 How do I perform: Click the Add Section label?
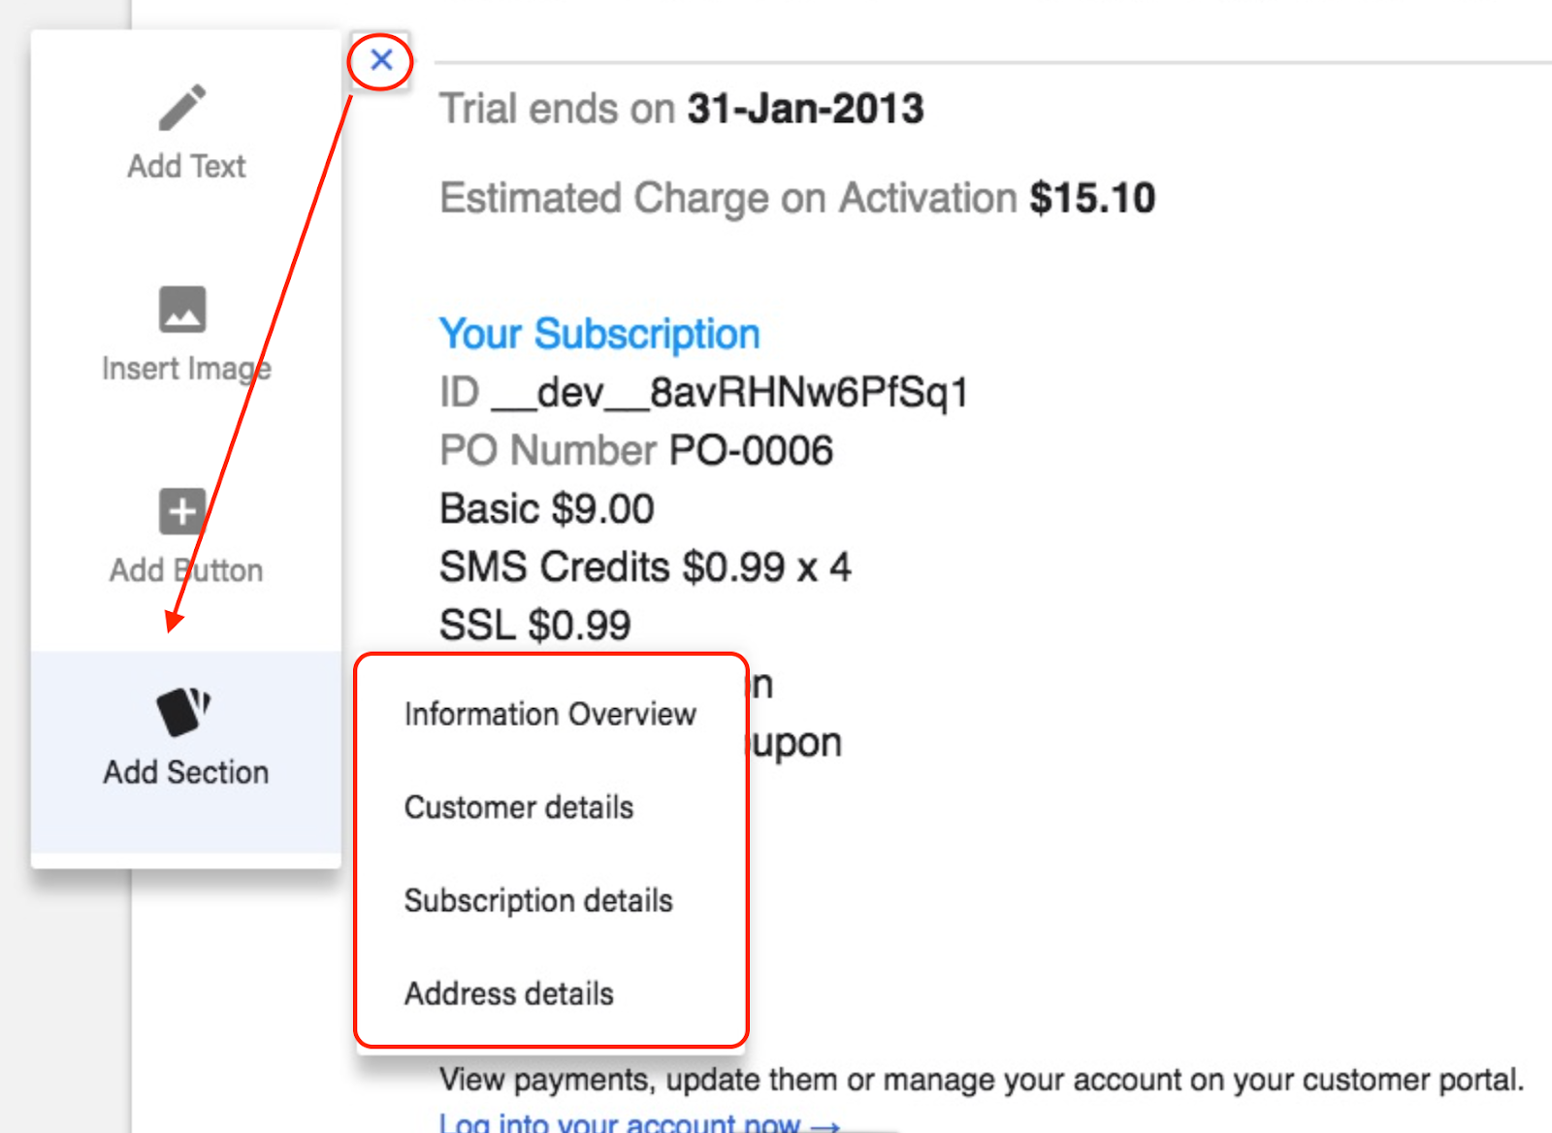coord(186,773)
